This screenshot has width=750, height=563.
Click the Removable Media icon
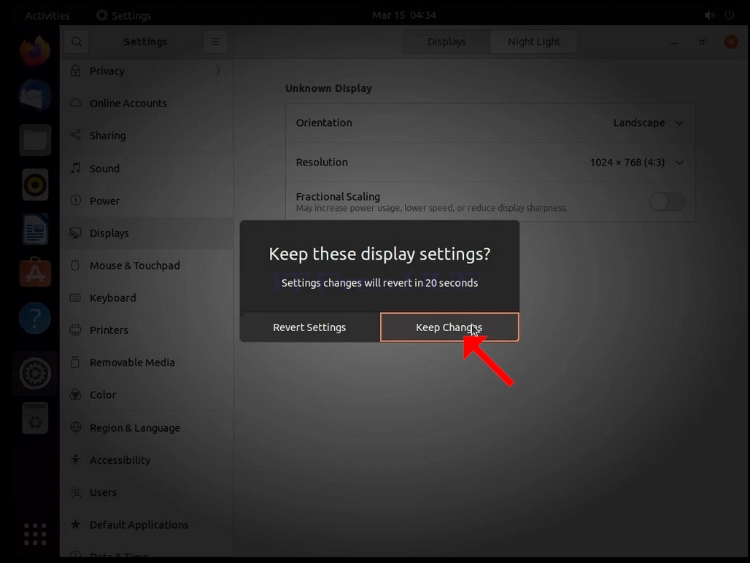(x=75, y=362)
